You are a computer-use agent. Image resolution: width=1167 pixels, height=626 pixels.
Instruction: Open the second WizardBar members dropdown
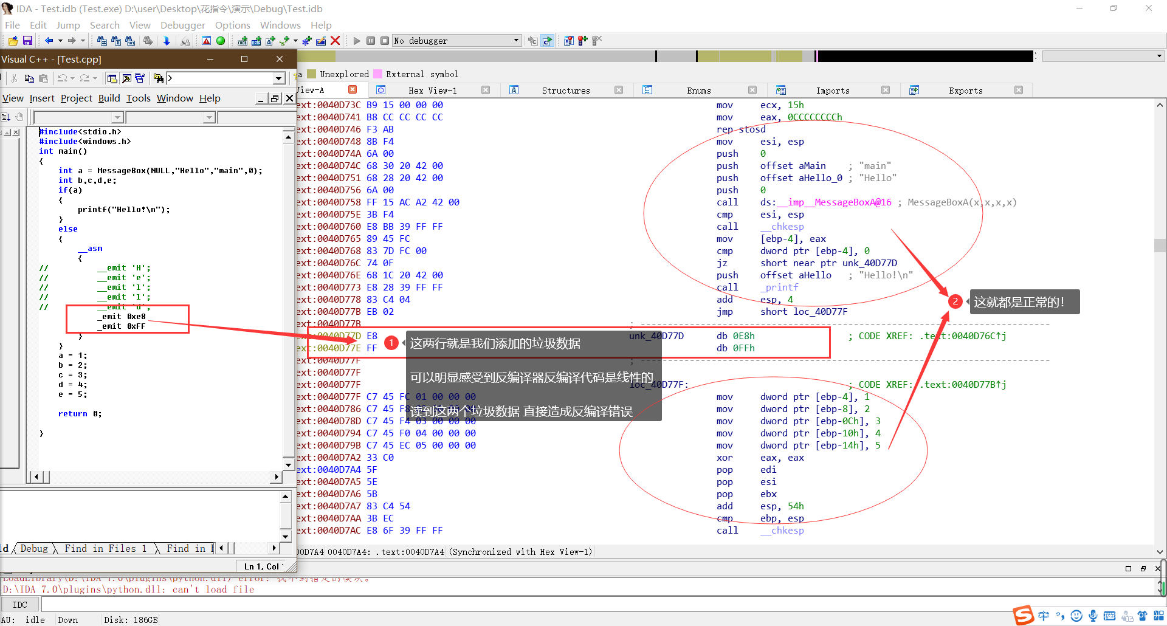[x=210, y=117]
